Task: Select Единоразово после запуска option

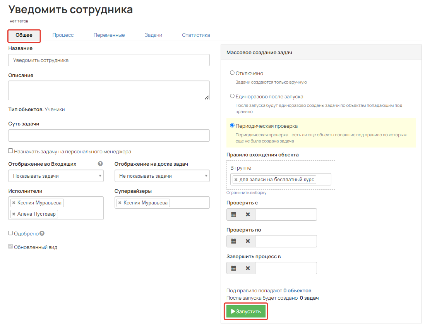Action: point(232,96)
